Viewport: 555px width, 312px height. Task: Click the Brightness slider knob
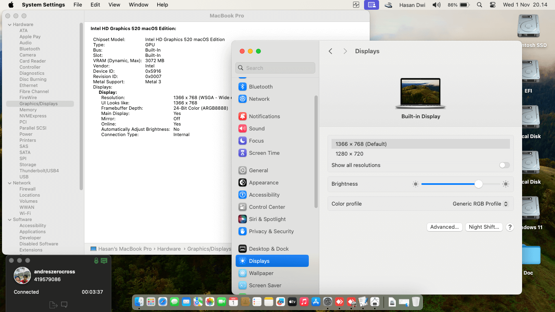(x=479, y=184)
